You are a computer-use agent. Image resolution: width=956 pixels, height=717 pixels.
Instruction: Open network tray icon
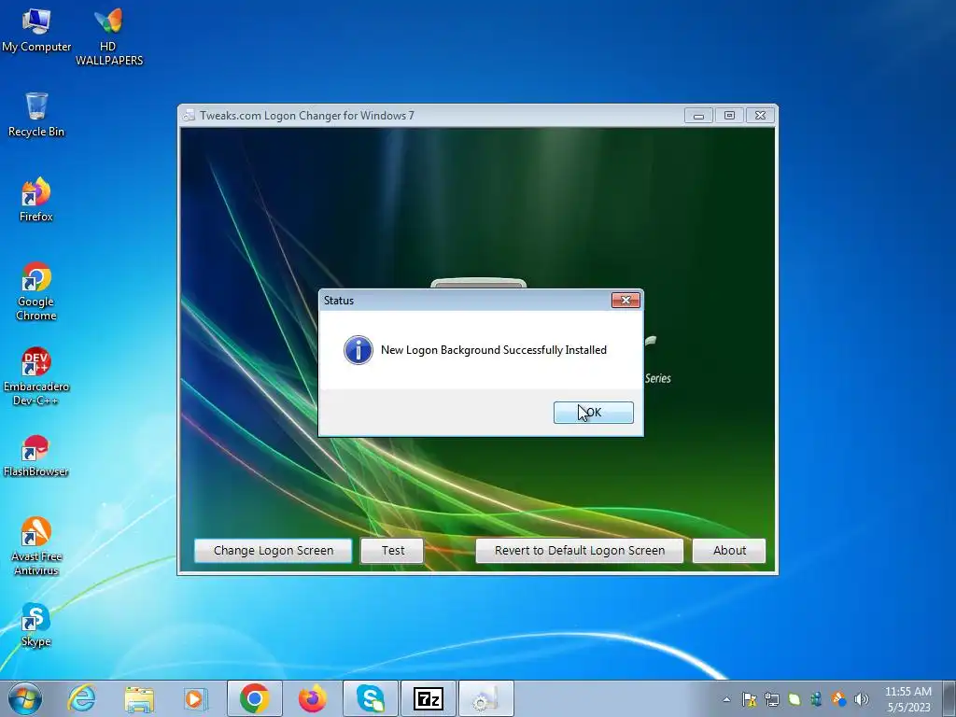[772, 699]
